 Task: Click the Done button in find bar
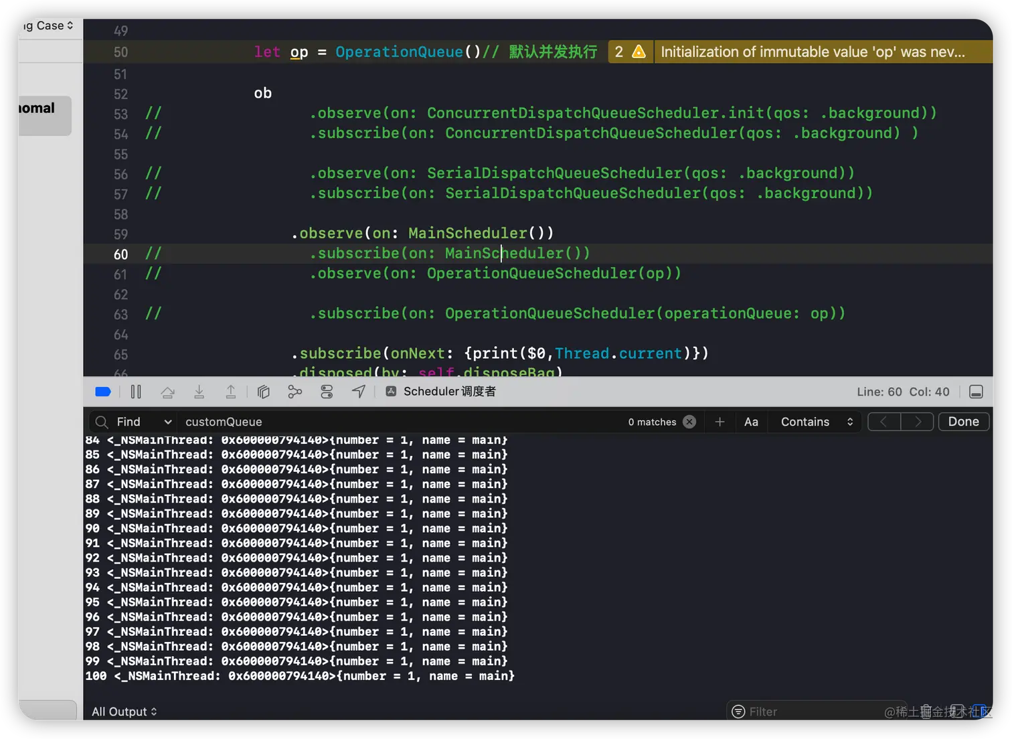click(x=963, y=422)
